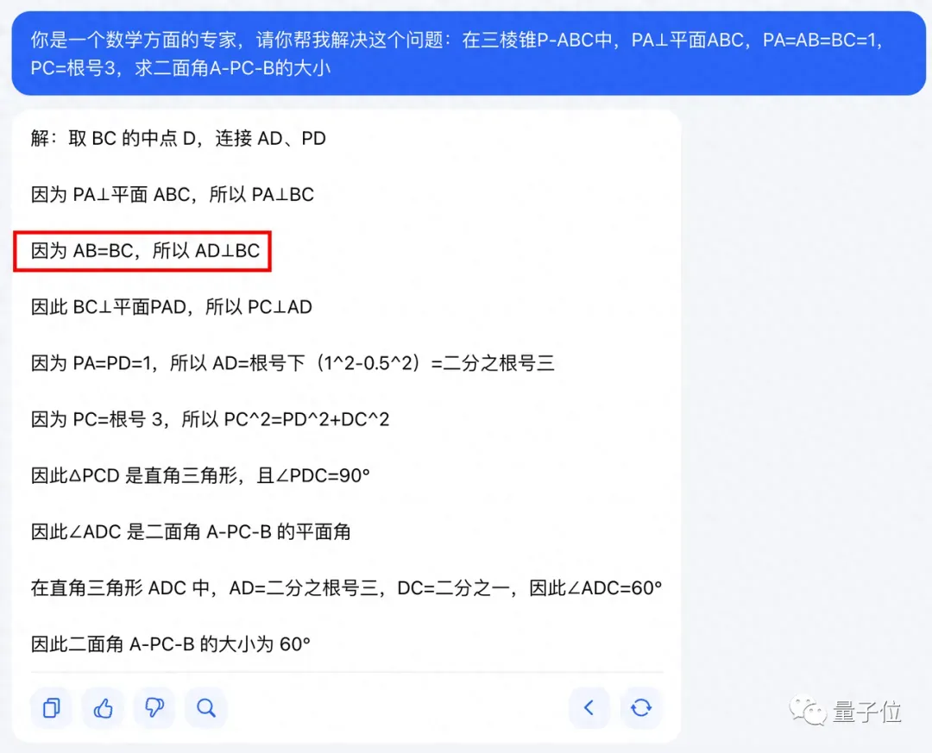This screenshot has height=753, width=932.
Task: Click the WeChat logo in watermark
Action: pos(808,711)
